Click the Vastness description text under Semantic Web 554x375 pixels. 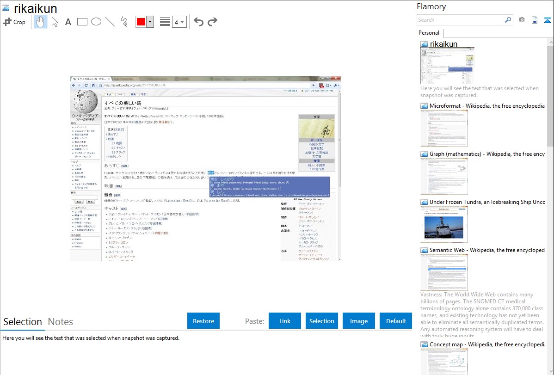482,315
